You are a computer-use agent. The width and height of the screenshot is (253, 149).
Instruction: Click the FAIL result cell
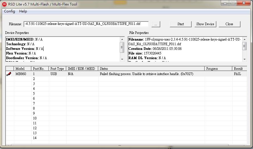pos(238,74)
